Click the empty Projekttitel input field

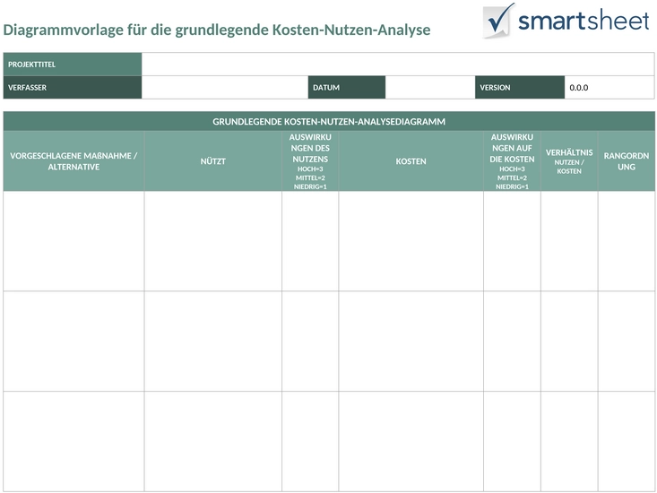398,64
